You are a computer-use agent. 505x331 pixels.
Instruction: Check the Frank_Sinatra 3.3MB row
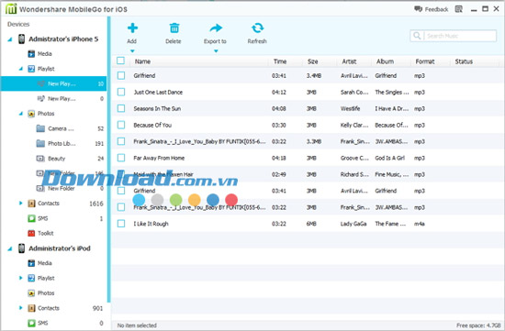pos(121,141)
